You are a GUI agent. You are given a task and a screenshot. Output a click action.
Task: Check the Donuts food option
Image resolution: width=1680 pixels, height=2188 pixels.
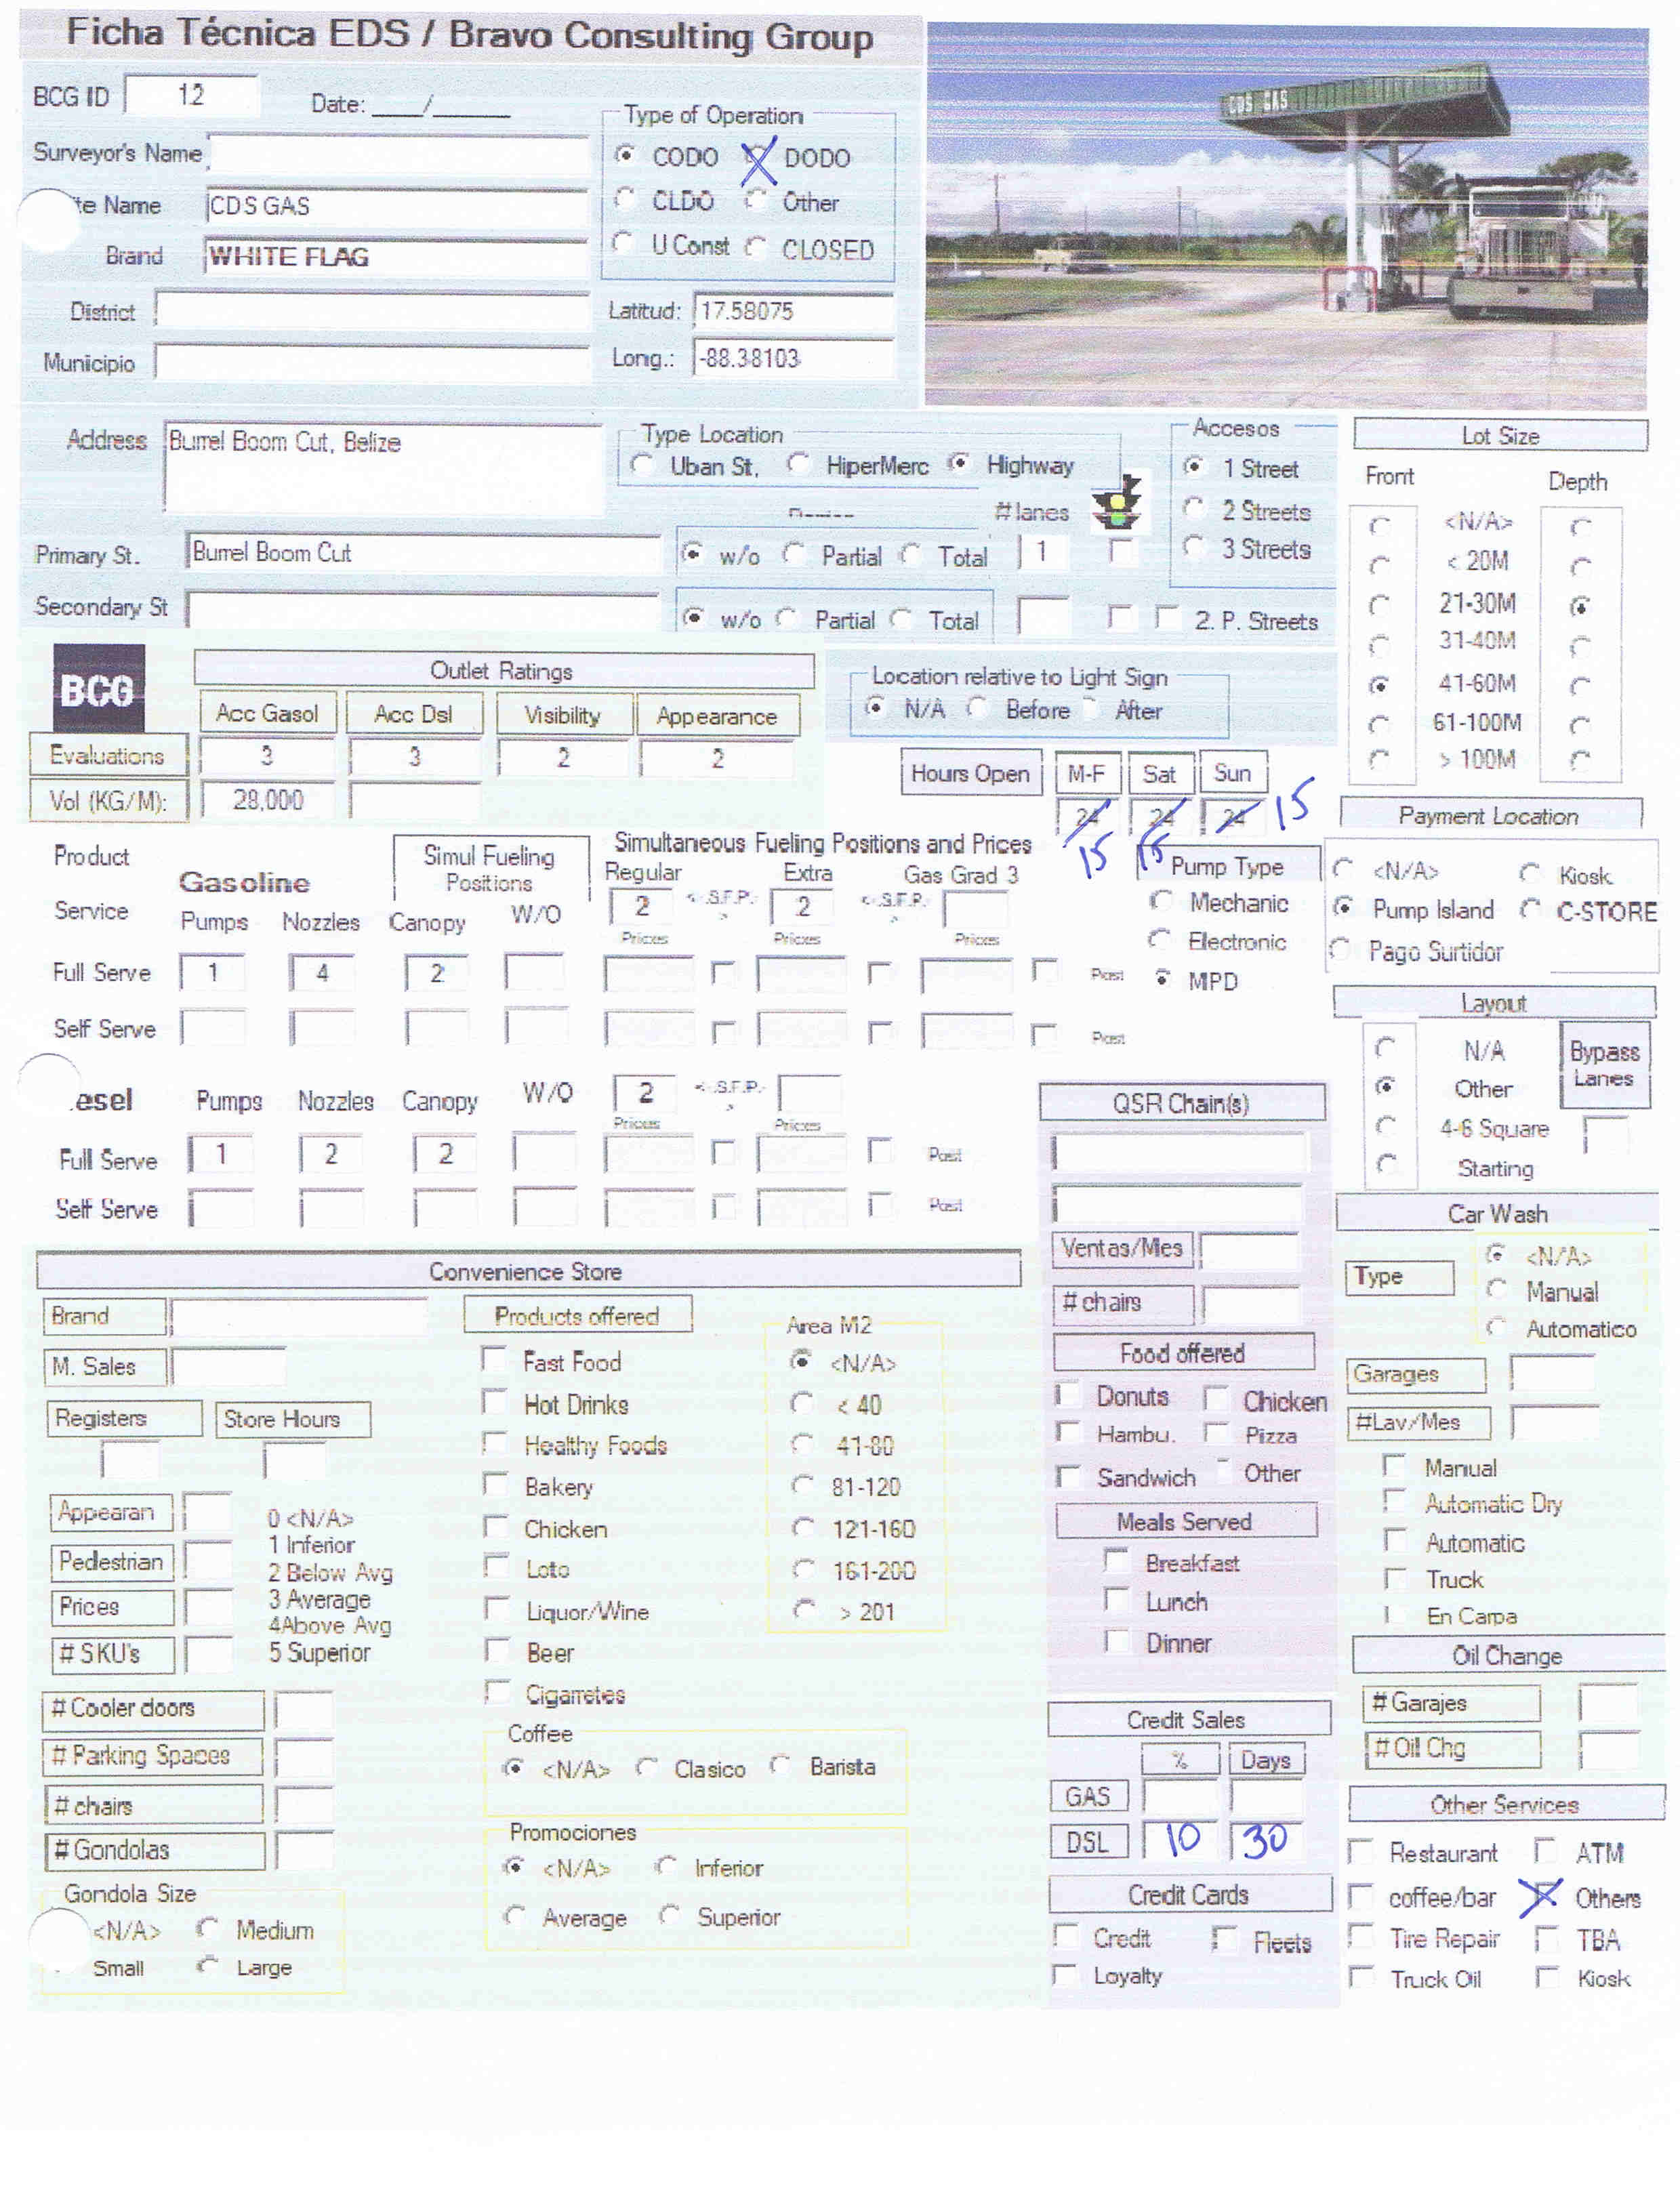click(x=1068, y=1393)
